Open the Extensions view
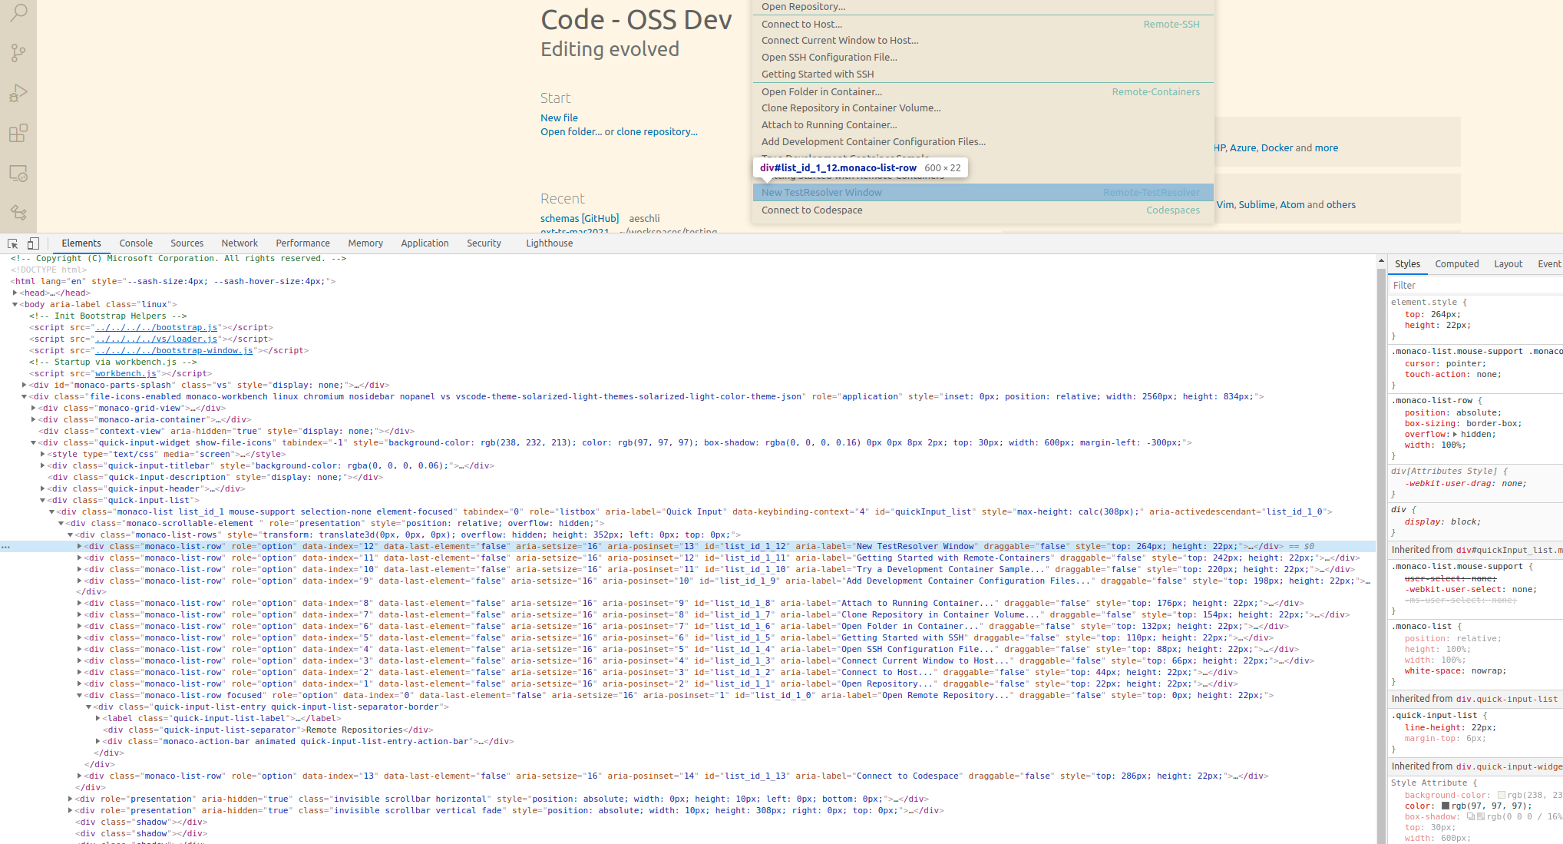The image size is (1563, 844). (x=18, y=132)
